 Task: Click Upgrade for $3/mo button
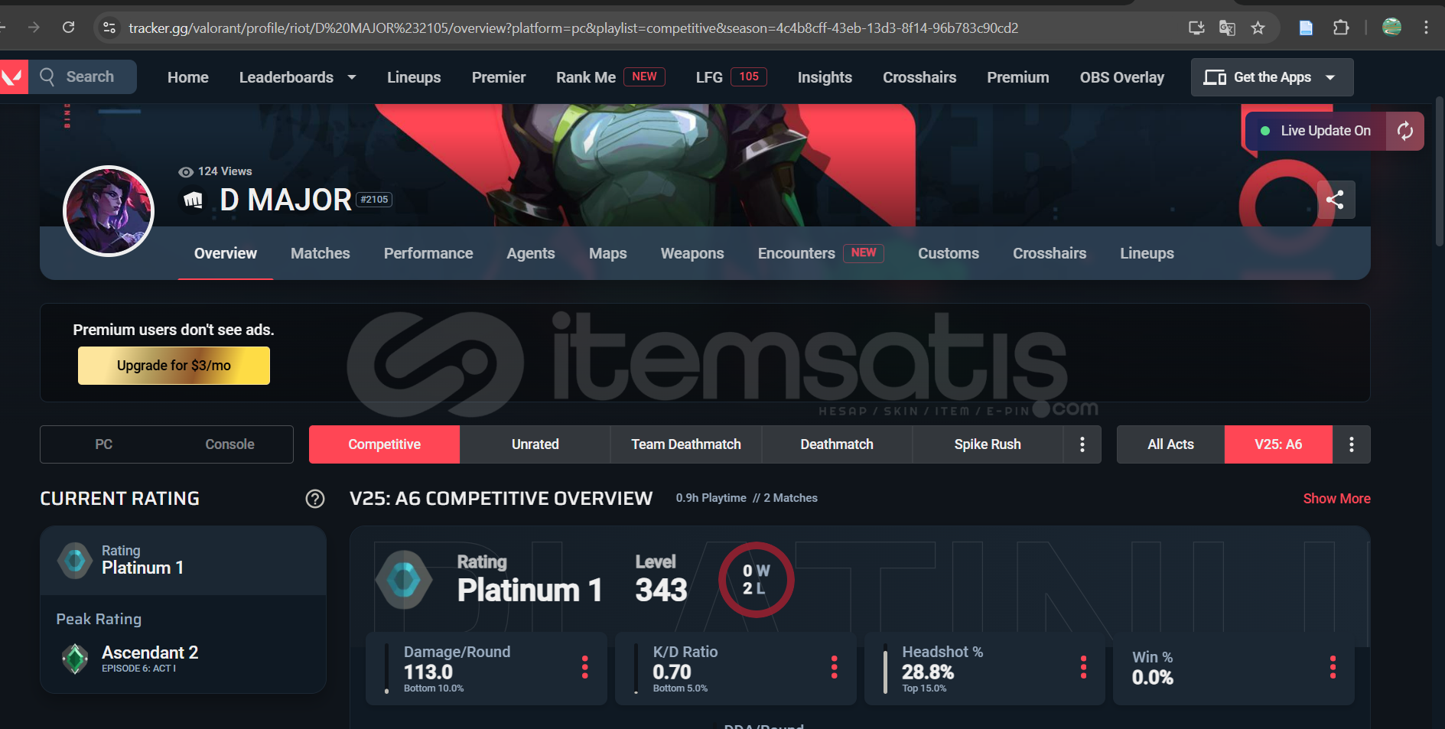[x=174, y=366]
